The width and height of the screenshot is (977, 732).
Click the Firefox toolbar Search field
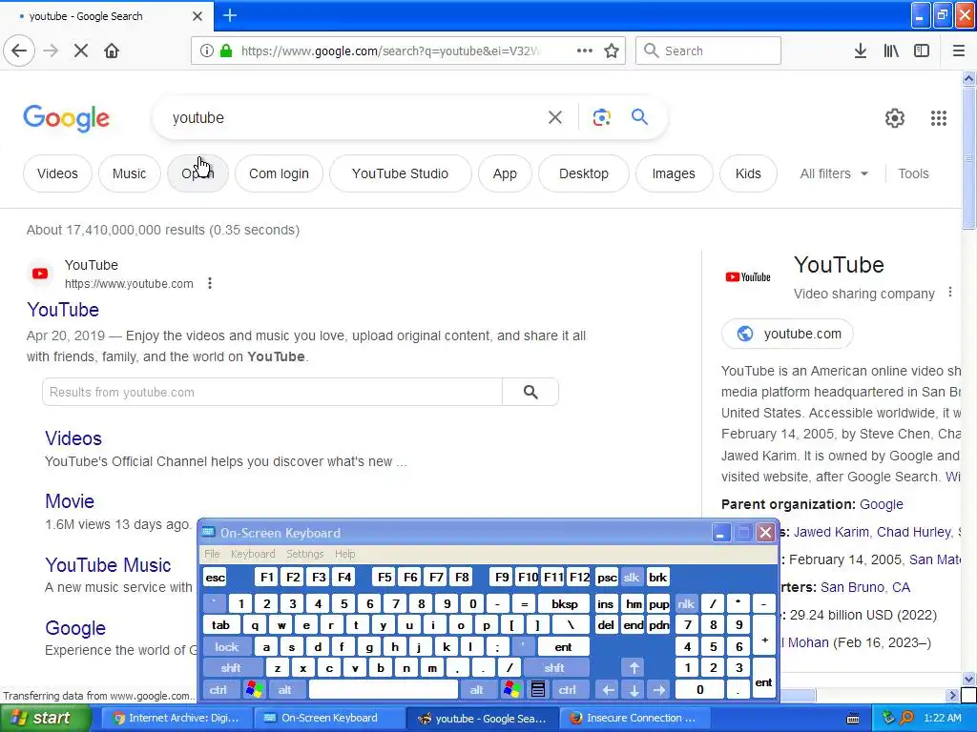click(708, 51)
